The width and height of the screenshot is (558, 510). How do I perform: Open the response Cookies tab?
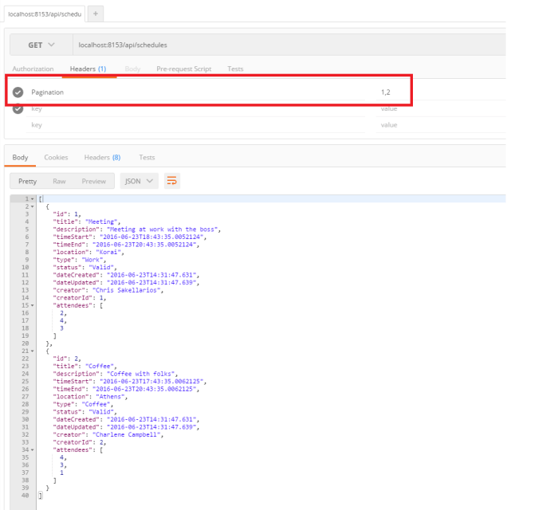(x=56, y=158)
